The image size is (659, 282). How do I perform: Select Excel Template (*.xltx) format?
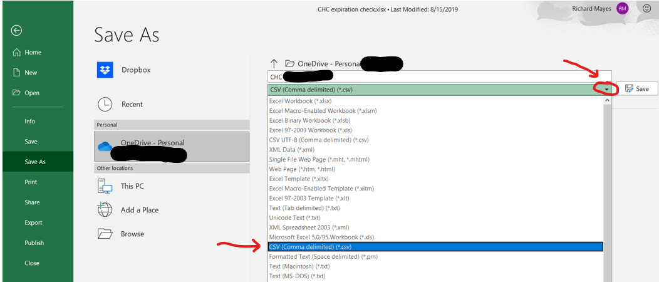[x=435, y=179]
